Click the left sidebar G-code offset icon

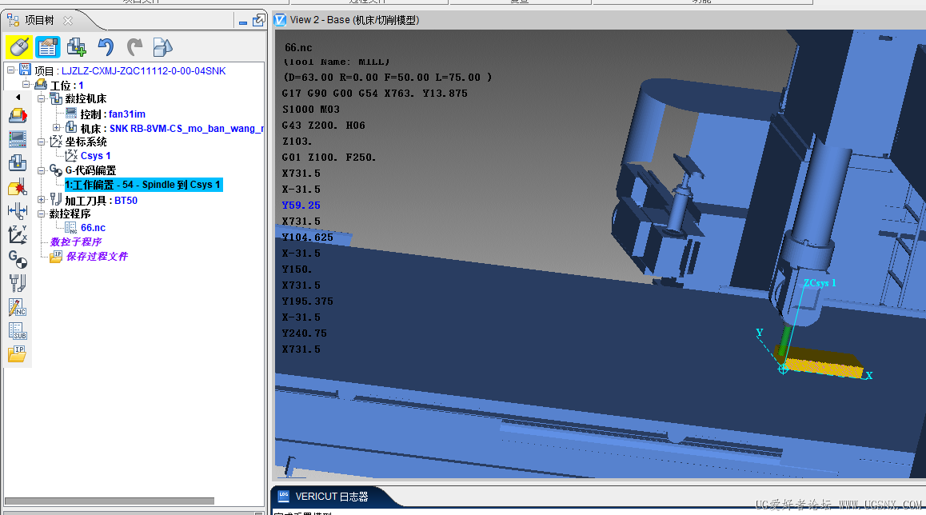(18, 258)
